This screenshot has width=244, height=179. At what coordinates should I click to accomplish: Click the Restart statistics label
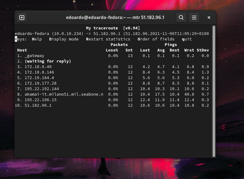[x=108, y=39]
